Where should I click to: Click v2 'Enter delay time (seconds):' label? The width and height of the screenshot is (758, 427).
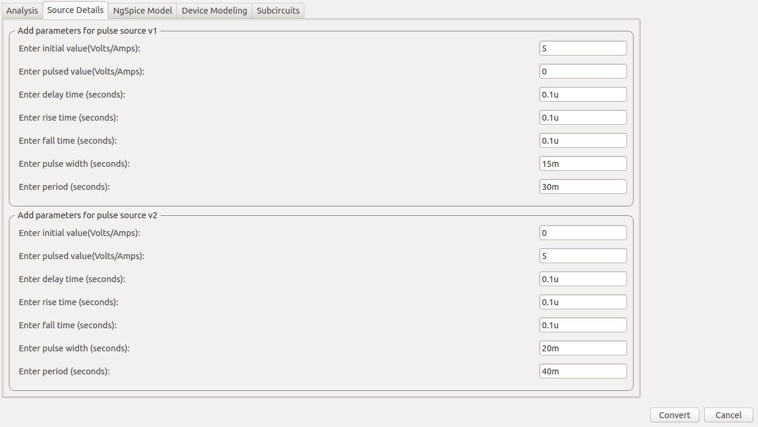click(72, 279)
